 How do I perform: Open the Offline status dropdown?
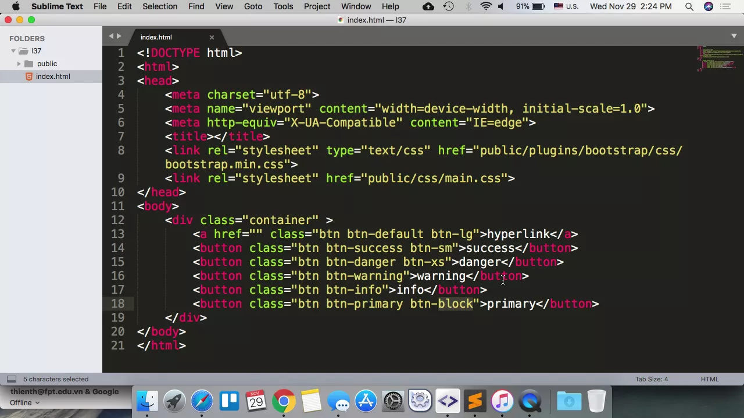click(24, 402)
